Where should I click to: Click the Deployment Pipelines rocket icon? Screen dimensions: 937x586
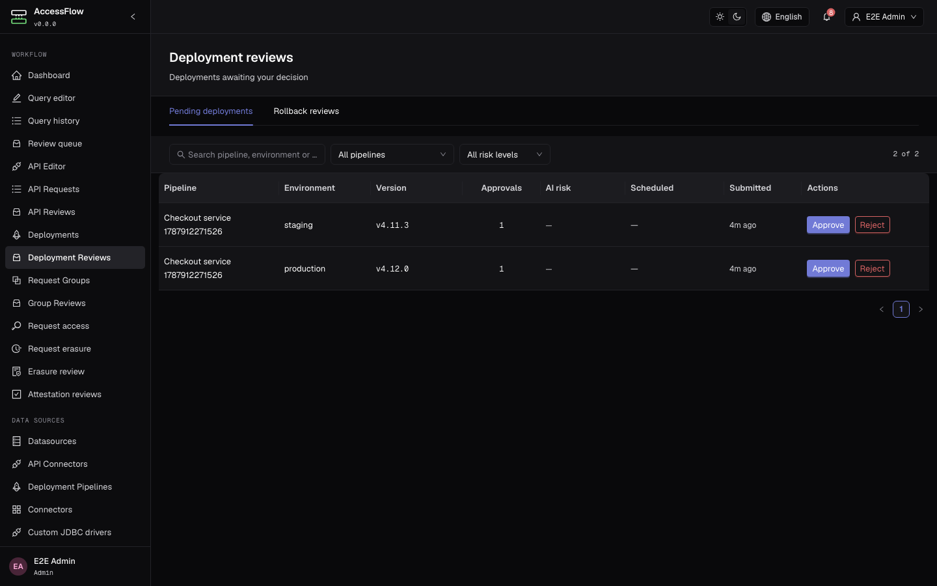pyautogui.click(x=17, y=487)
